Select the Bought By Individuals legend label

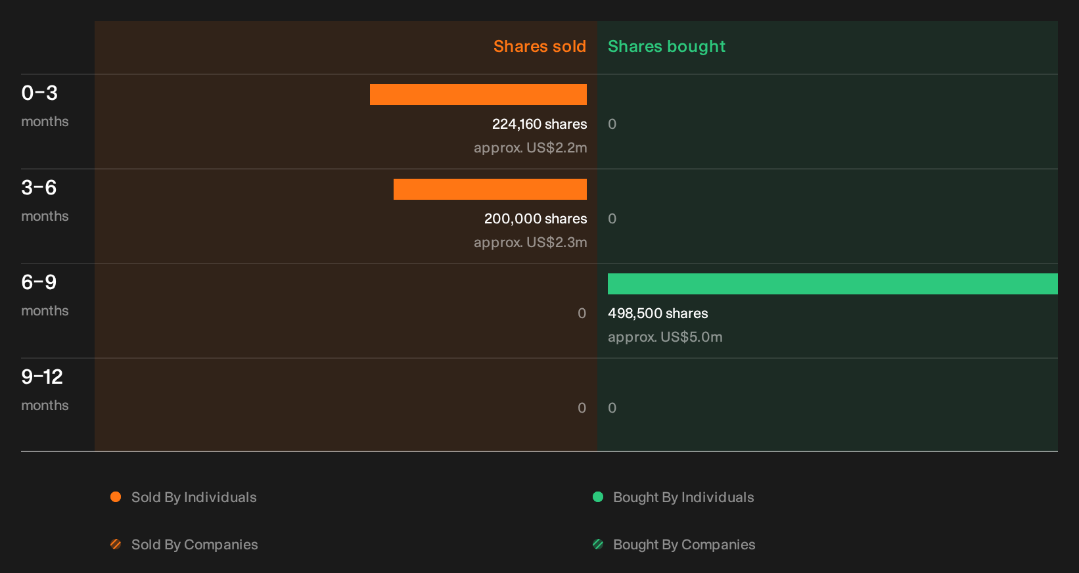(683, 497)
